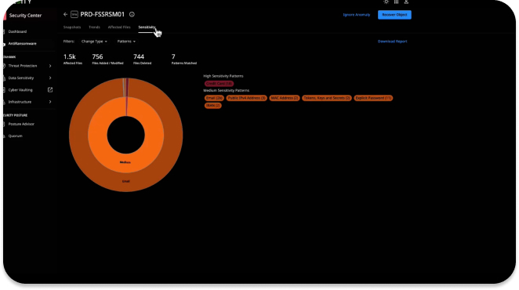
Task: Click the Security Center title
Action: 25,15
